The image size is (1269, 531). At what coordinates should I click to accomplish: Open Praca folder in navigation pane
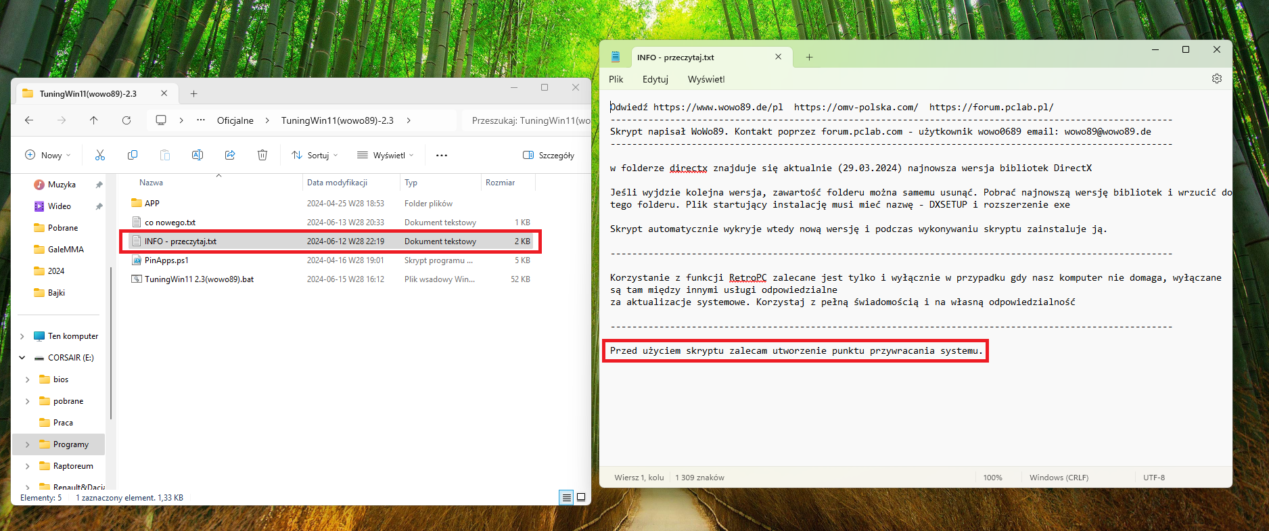click(63, 423)
